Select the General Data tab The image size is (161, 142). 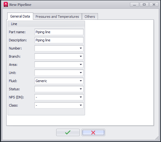pyautogui.click(x=20, y=16)
